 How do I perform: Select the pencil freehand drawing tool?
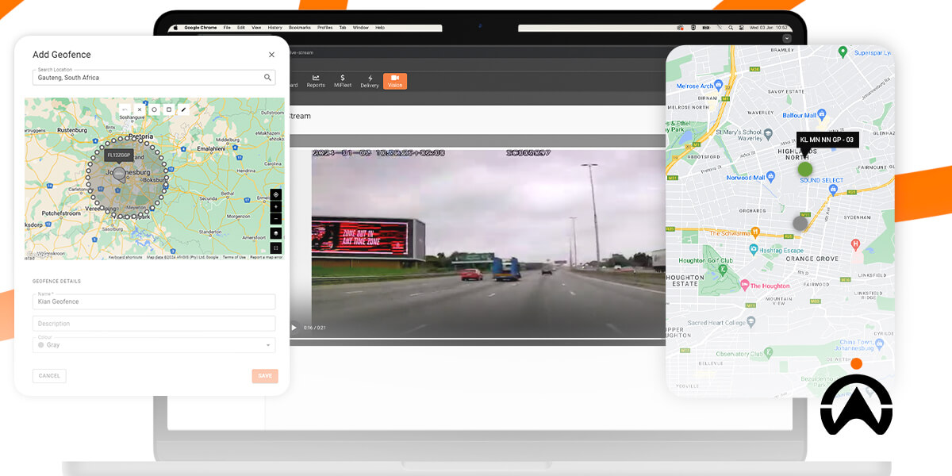[183, 109]
